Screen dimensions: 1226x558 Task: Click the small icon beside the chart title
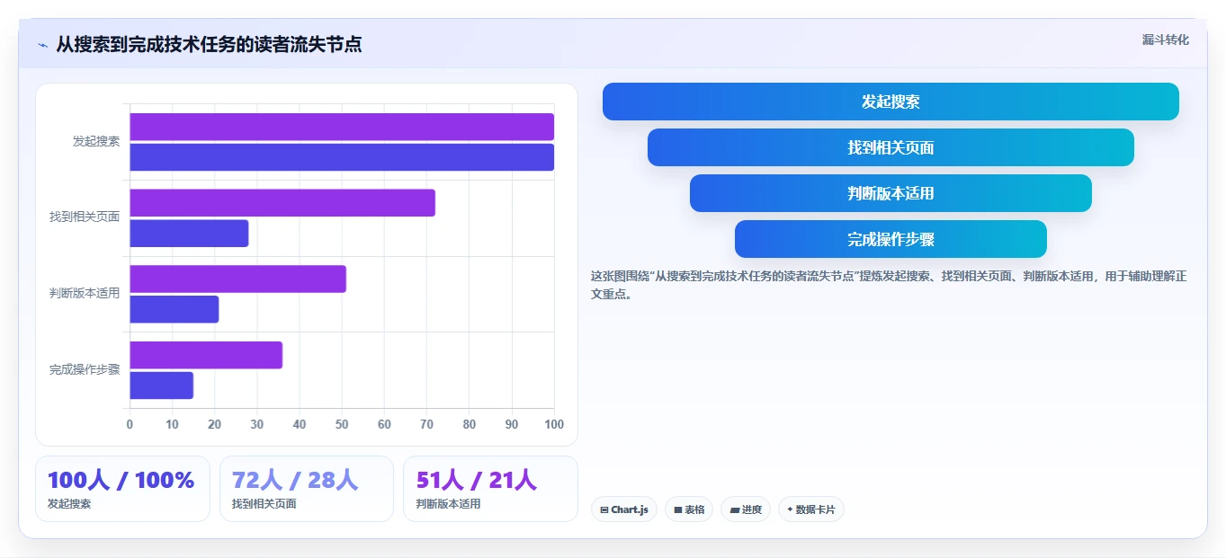click(42, 45)
